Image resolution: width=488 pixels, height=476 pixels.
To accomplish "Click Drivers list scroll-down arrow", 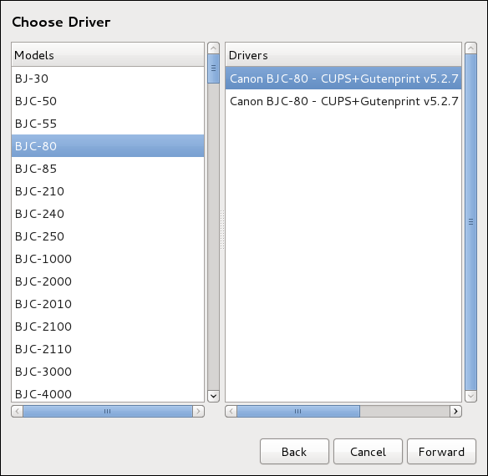I will [x=470, y=396].
